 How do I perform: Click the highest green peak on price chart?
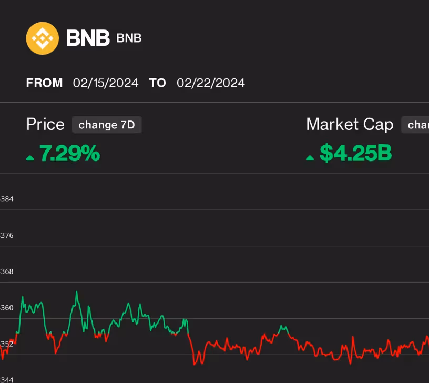point(77,292)
